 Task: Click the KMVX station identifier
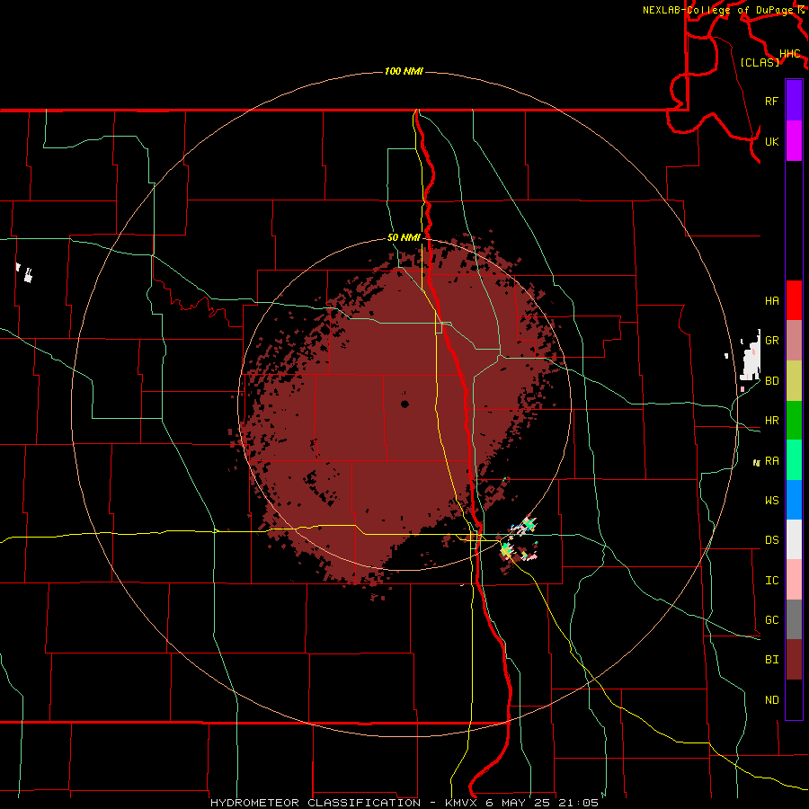462,803
